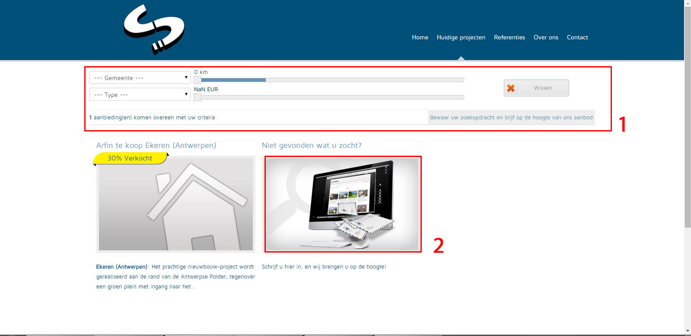
Task: Expand the Type dropdown
Action: tap(140, 95)
